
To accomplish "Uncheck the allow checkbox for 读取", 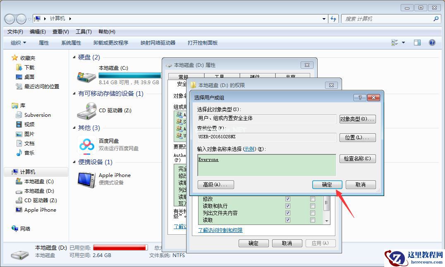I will 287,220.
